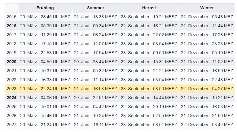Image resolution: width=237 pixels, height=132 pixels.
Task: Select the 10:01 Uhr MEZ cell
Action: tap(55, 107)
